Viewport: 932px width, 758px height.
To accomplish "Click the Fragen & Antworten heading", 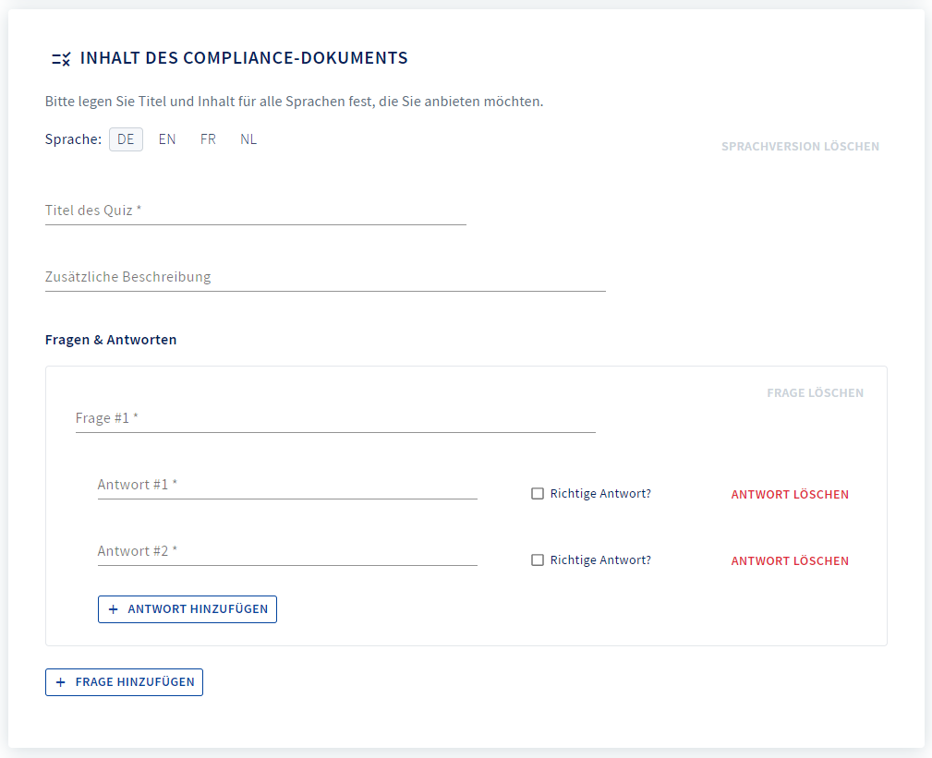I will [x=111, y=340].
